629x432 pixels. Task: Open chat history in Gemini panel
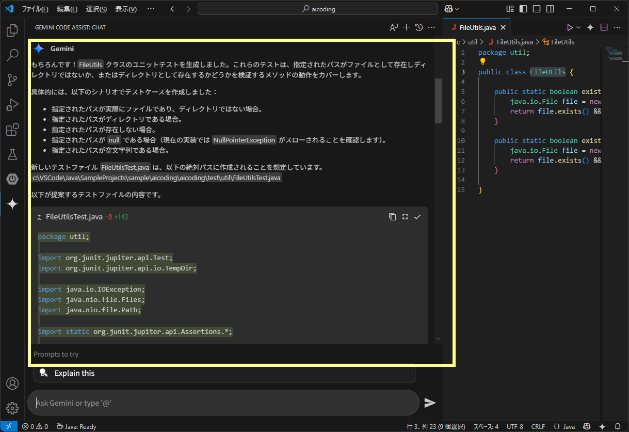(418, 27)
